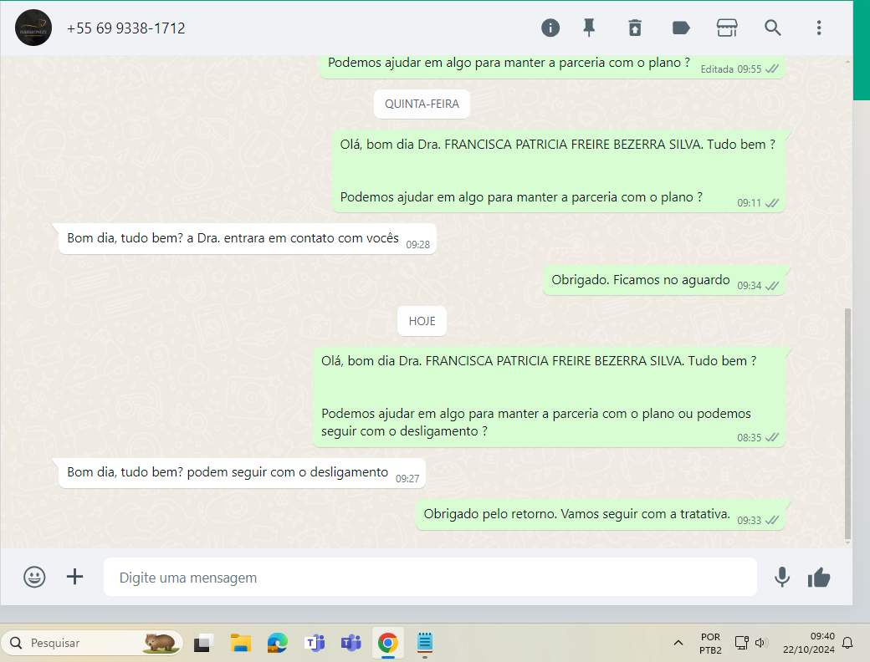
Task: Open File Explorer from the taskbar
Action: point(241,643)
